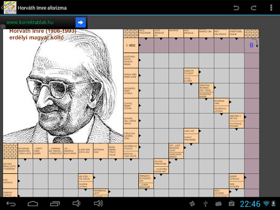Image resolution: width=280 pixels, height=210 pixels.
Task: Tap the volume down speaker icon
Action: (77, 203)
